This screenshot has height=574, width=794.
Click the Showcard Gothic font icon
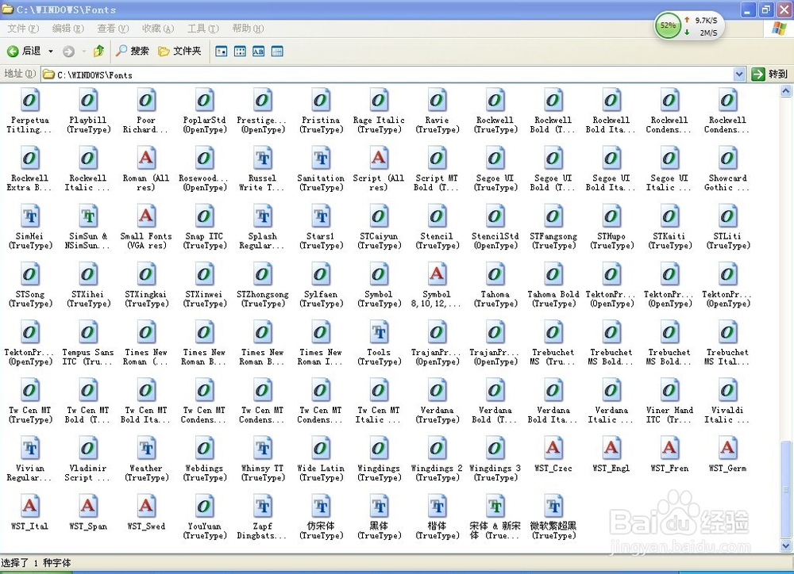point(727,159)
